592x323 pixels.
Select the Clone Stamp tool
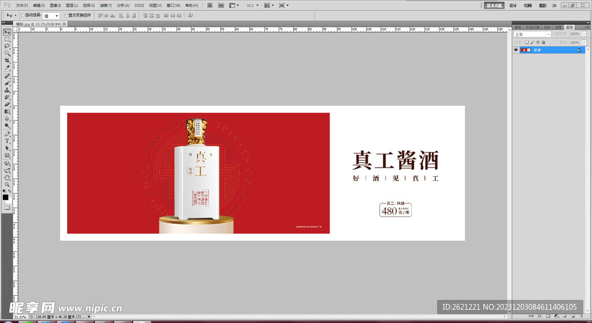[7, 90]
